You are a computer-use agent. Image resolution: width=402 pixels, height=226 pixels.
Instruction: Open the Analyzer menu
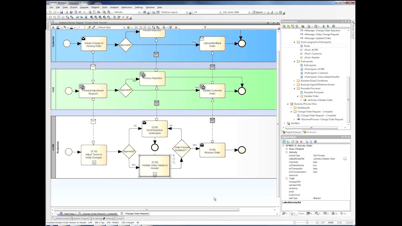(114, 7)
